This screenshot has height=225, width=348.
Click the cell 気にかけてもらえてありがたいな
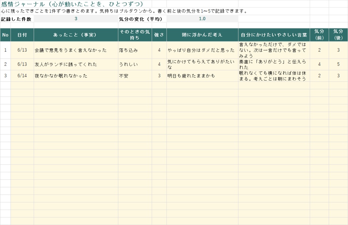pyautogui.click(x=203, y=64)
